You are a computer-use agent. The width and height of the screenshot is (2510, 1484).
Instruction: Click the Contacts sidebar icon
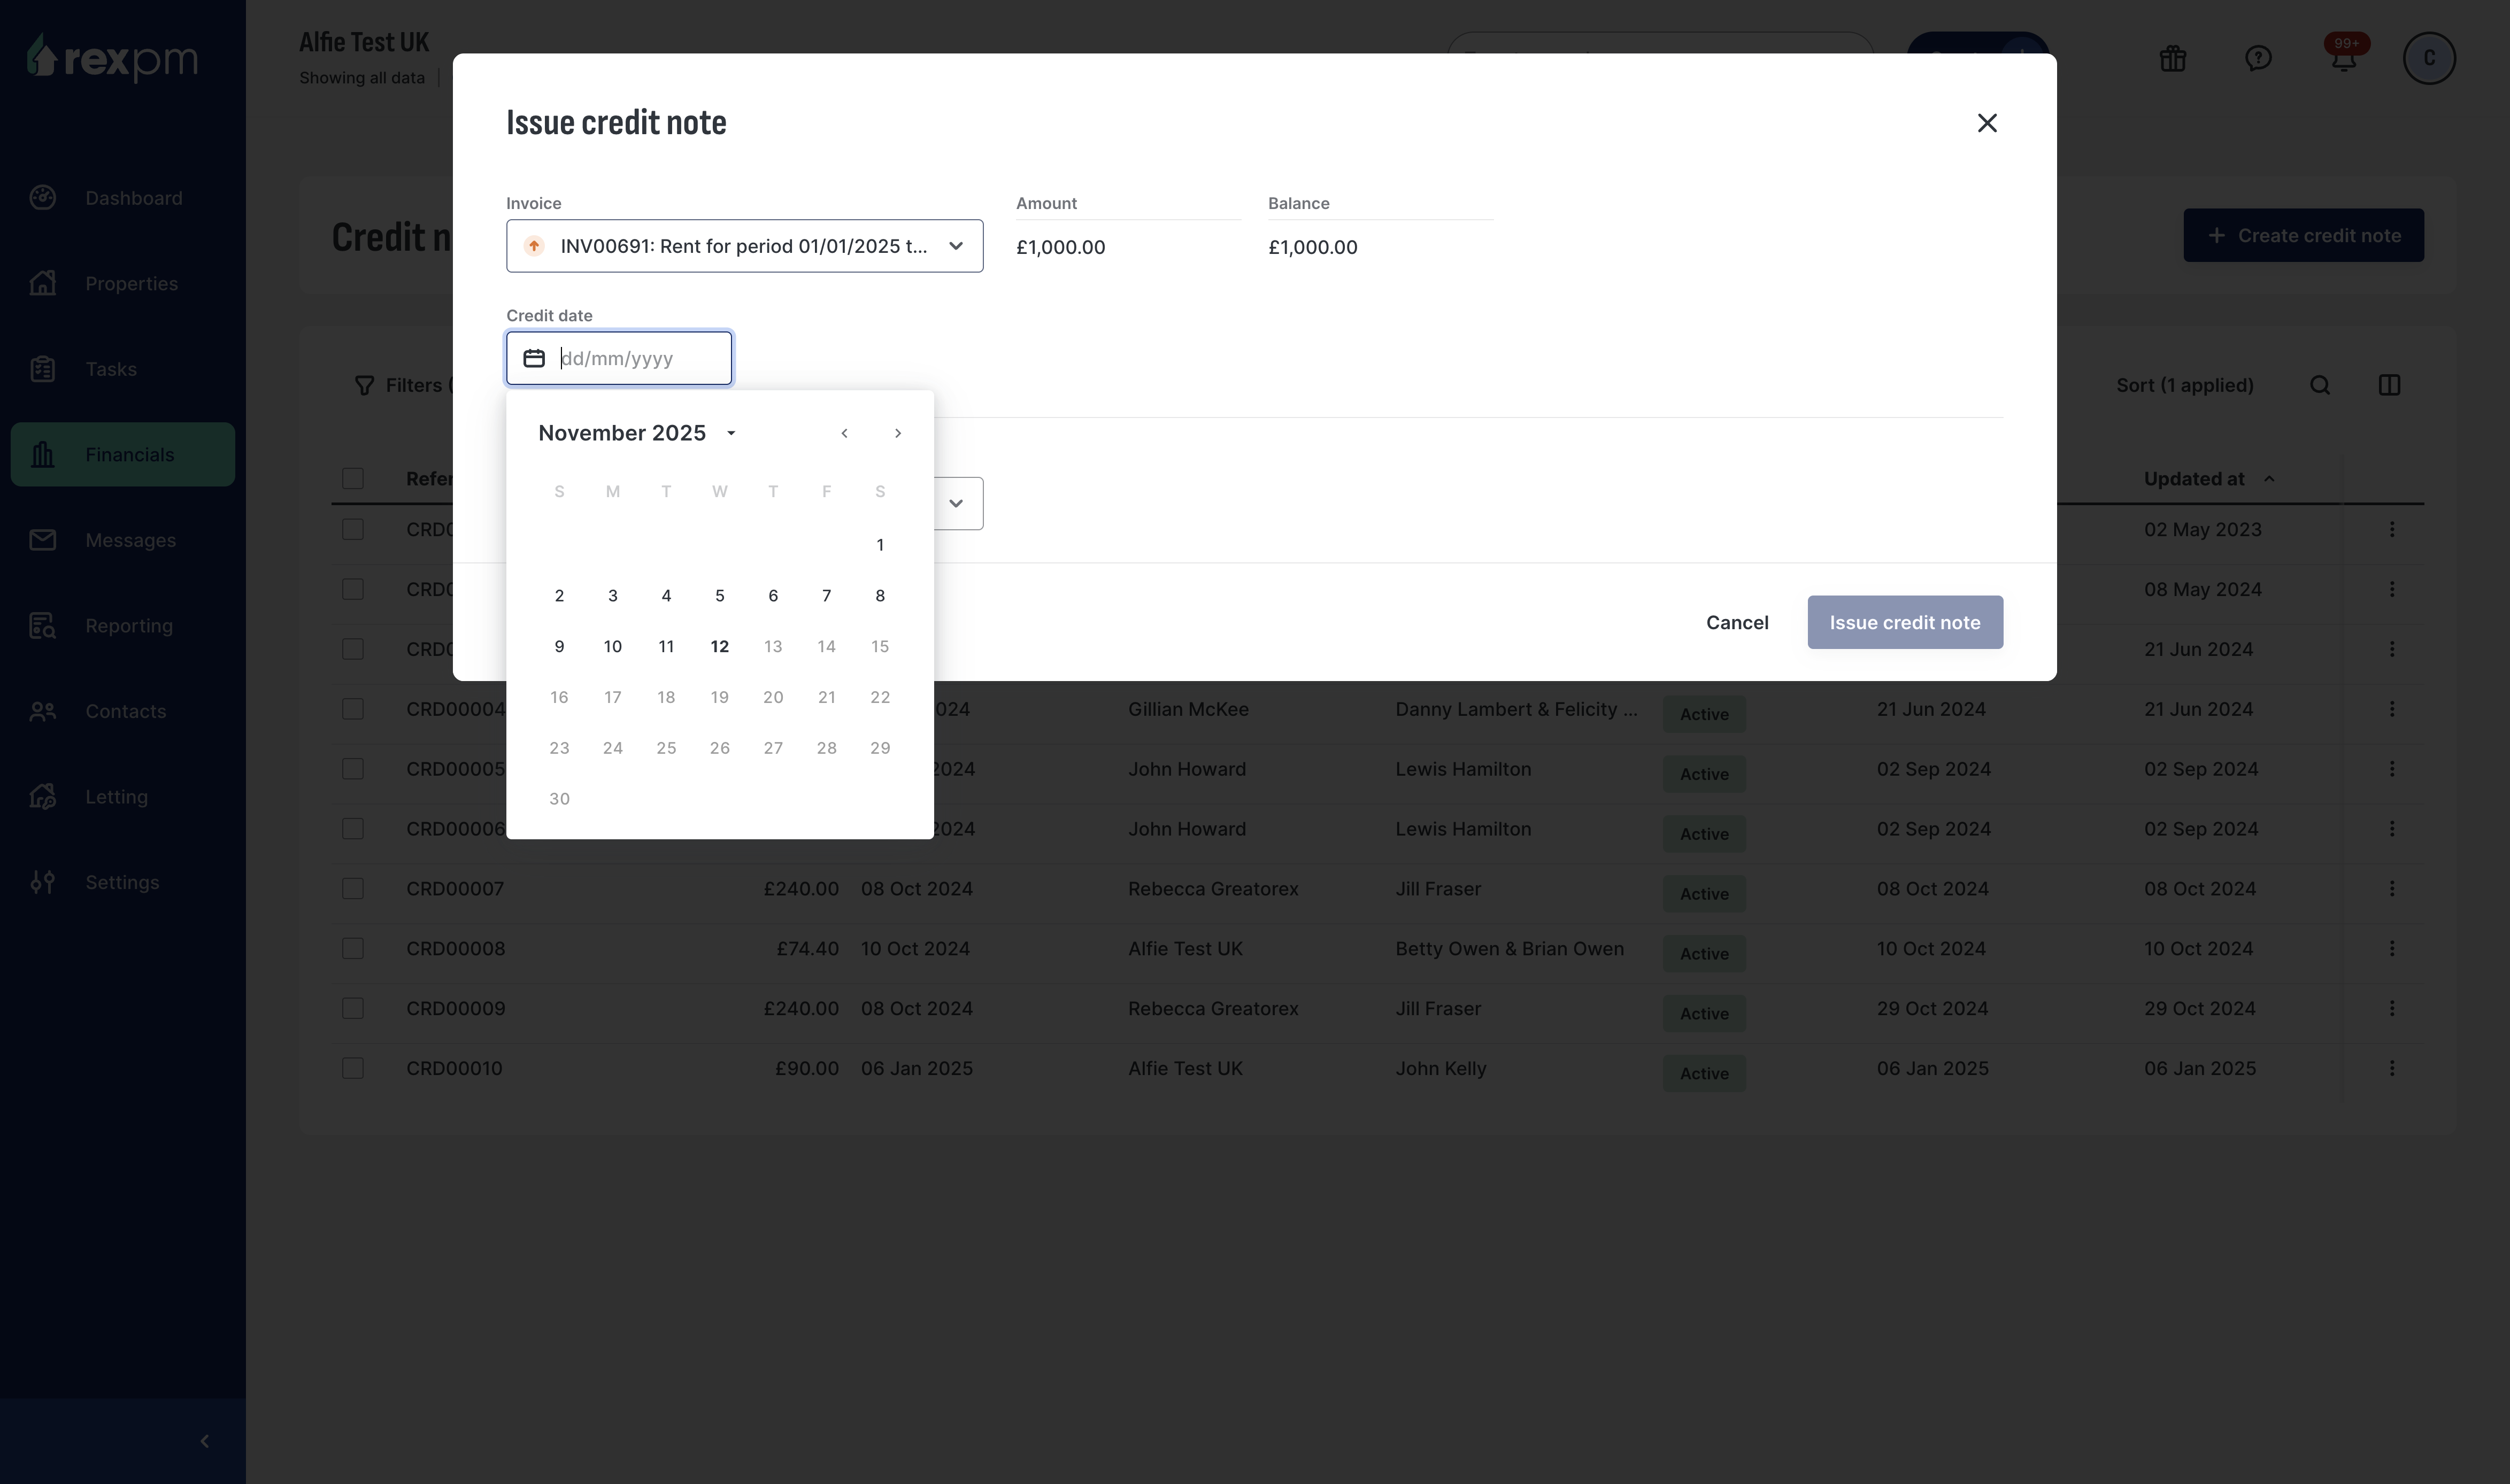(42, 711)
